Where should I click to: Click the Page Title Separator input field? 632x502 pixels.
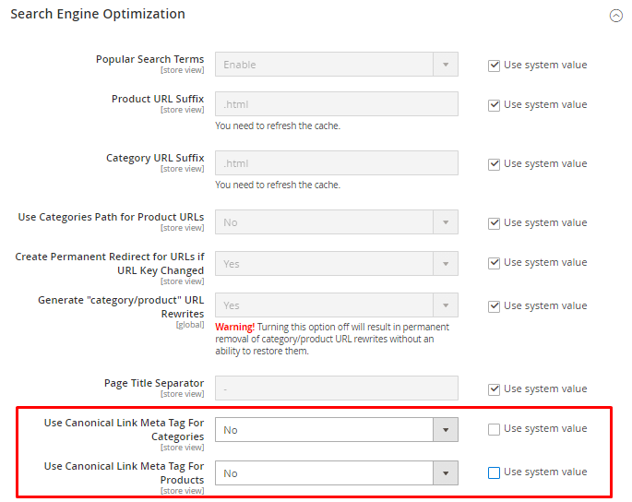336,388
